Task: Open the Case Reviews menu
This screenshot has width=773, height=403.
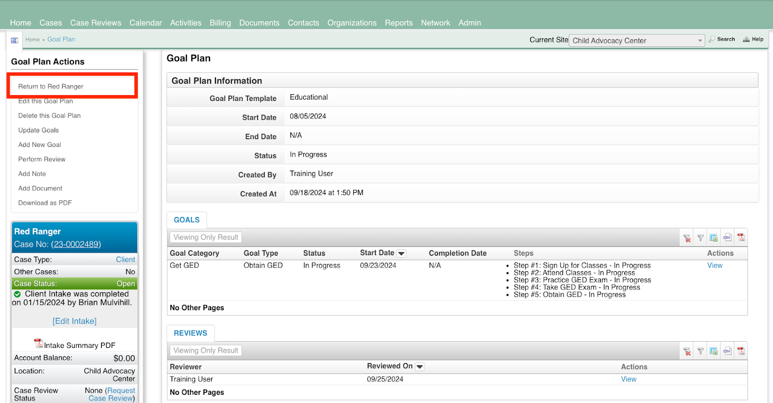Action: [x=96, y=23]
